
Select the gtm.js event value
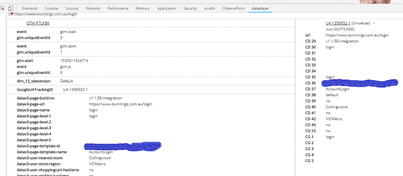pos(65,67)
